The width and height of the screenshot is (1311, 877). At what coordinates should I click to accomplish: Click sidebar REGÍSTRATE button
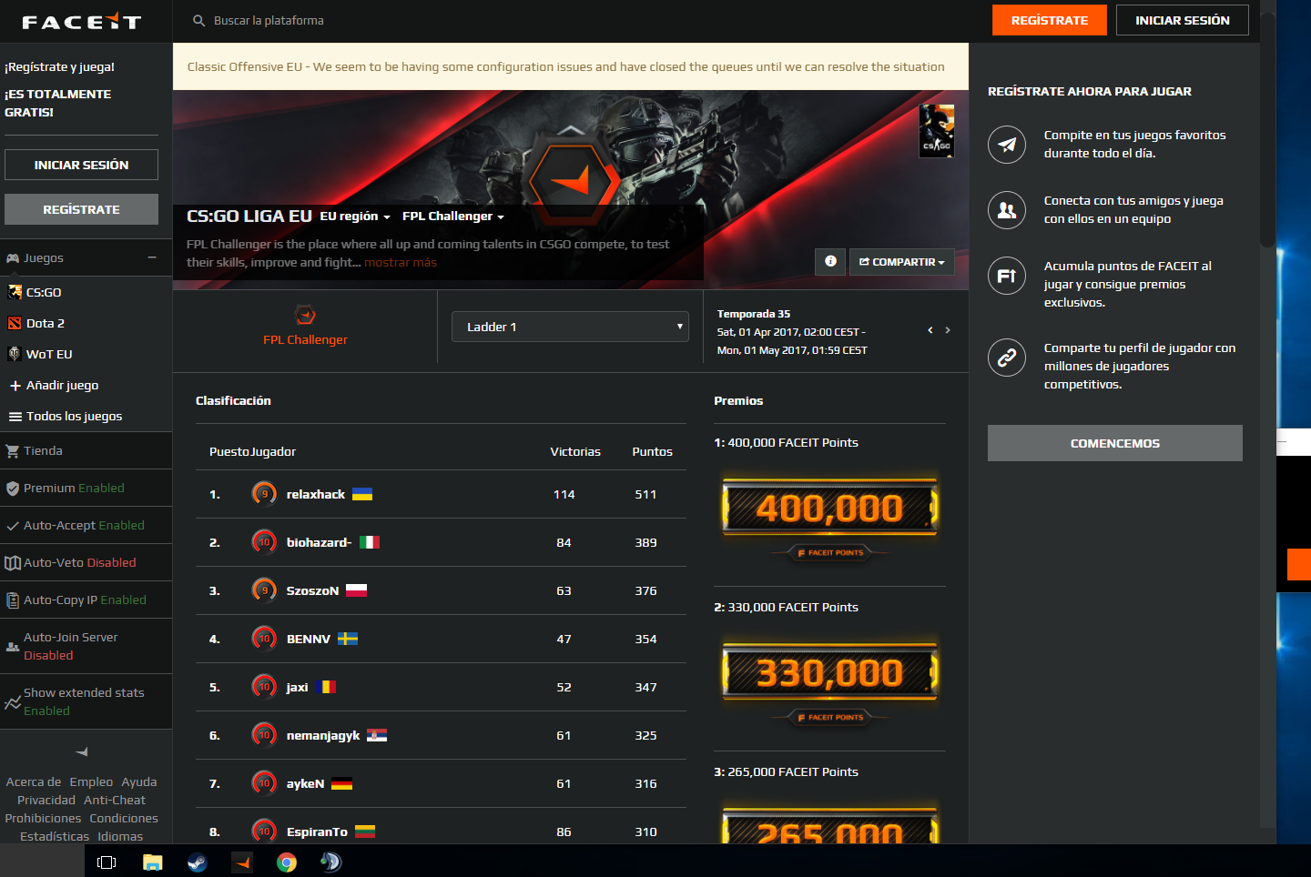pyautogui.click(x=81, y=209)
